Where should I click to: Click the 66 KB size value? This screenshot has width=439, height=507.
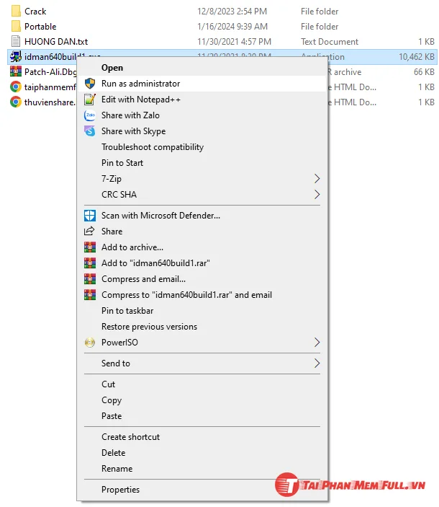424,72
